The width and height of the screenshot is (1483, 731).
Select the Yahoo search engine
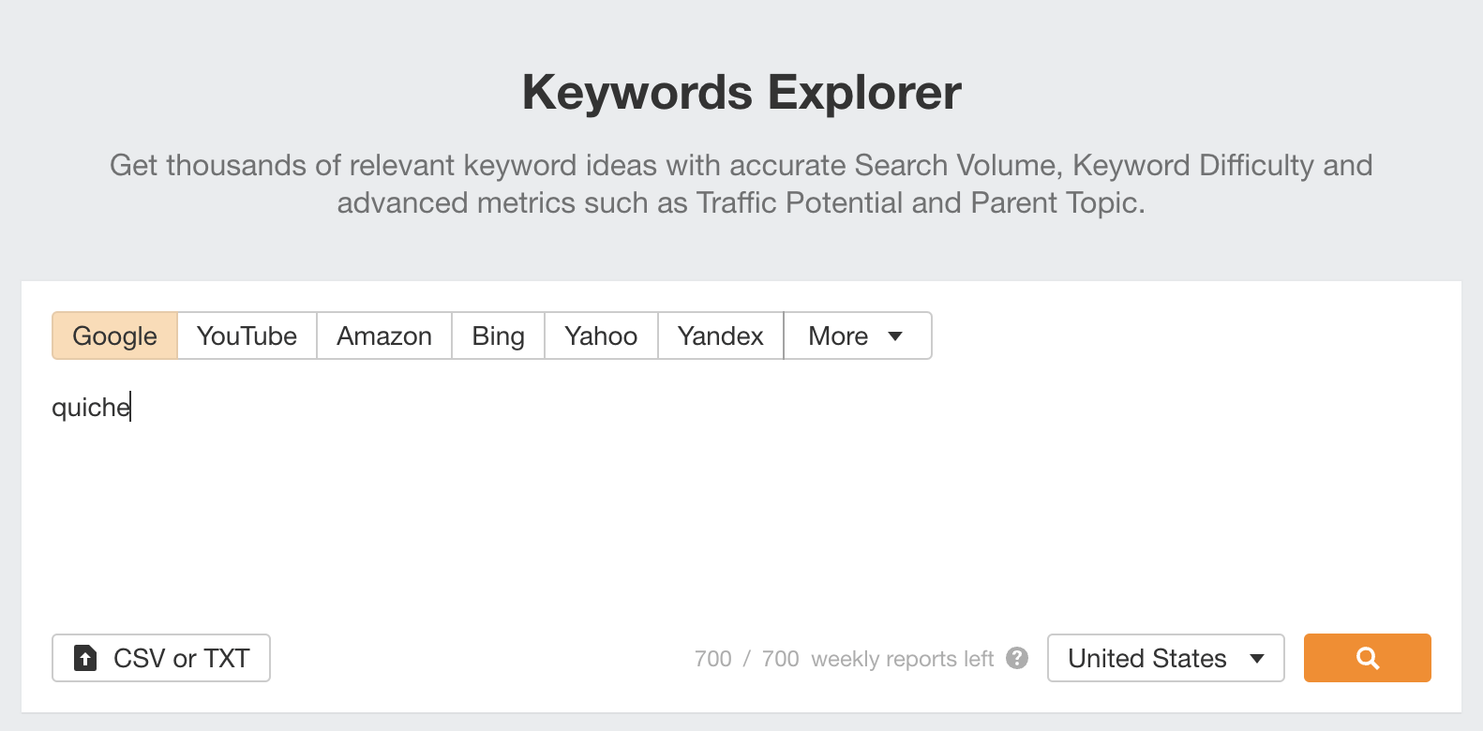pos(600,336)
